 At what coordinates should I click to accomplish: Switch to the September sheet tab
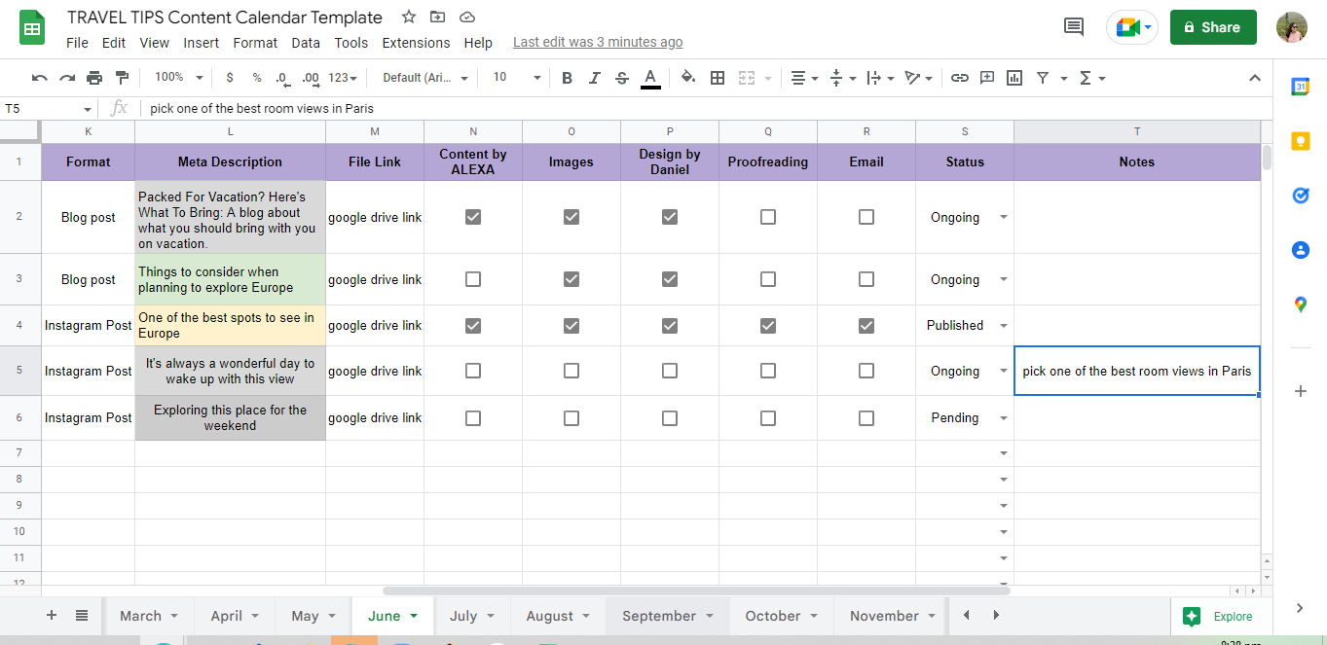(x=659, y=616)
